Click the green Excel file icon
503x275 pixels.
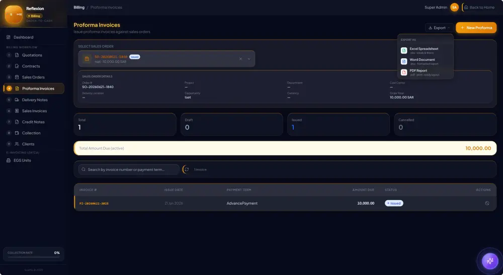click(x=404, y=51)
